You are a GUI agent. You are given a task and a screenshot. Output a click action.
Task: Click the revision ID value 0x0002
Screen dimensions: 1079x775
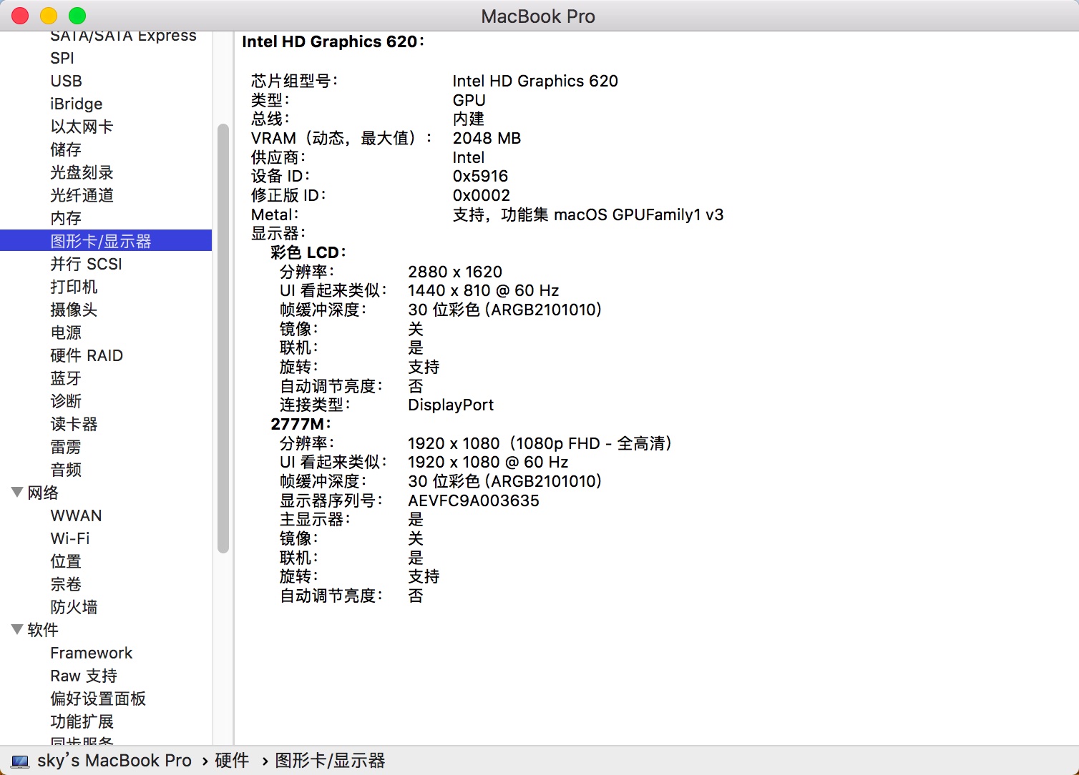pos(481,195)
